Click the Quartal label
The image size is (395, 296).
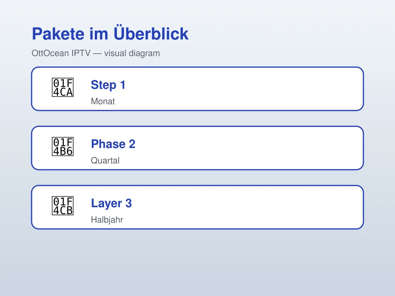105,161
